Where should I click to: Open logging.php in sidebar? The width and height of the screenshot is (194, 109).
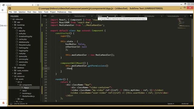(23, 51)
